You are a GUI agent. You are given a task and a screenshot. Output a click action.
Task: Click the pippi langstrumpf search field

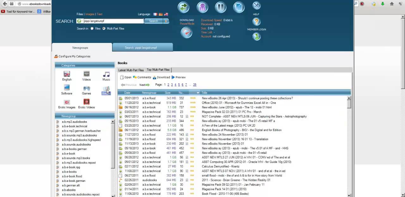click(x=113, y=21)
